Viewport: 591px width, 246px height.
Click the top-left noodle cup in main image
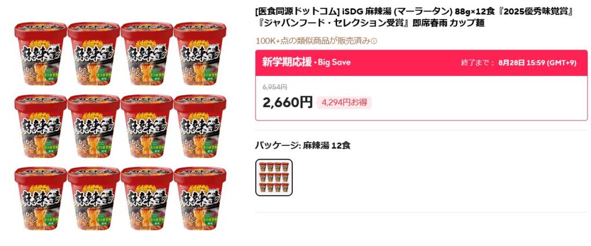click(x=41, y=54)
